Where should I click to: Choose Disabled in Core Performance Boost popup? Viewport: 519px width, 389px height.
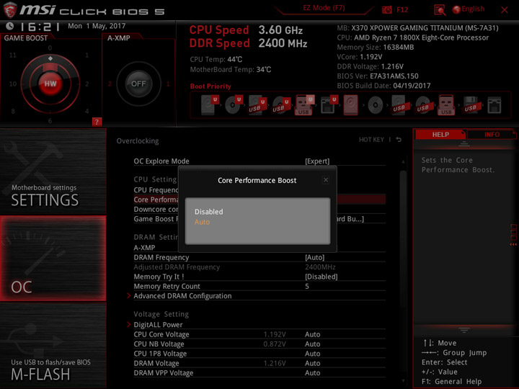(208, 212)
